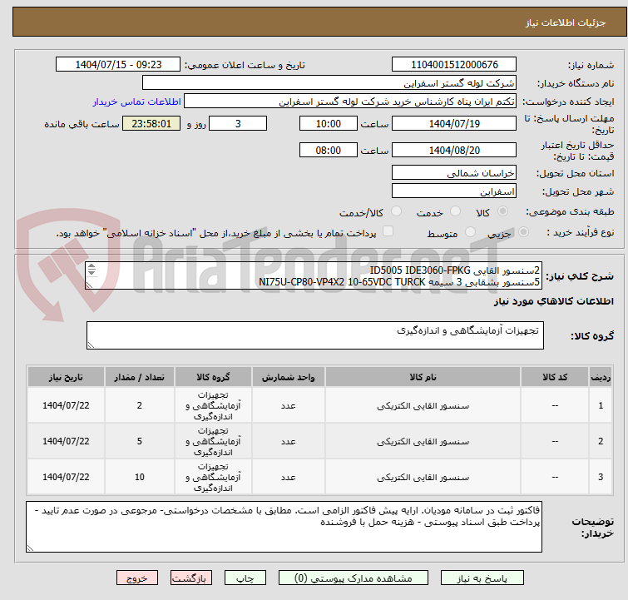Click the resize grip of توضیحات خریدار box
628x600 pixels.
(30, 548)
